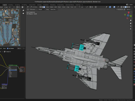Toggle show overlays button
135x101 pixels.
pyautogui.click(x=114, y=7)
